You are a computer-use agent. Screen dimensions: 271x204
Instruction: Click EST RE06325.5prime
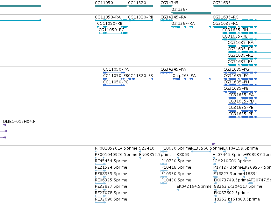[111, 180]
